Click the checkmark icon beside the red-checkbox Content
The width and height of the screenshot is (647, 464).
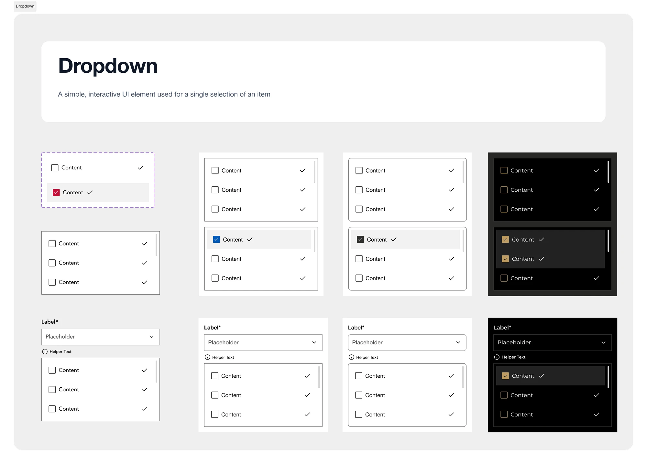90,192
